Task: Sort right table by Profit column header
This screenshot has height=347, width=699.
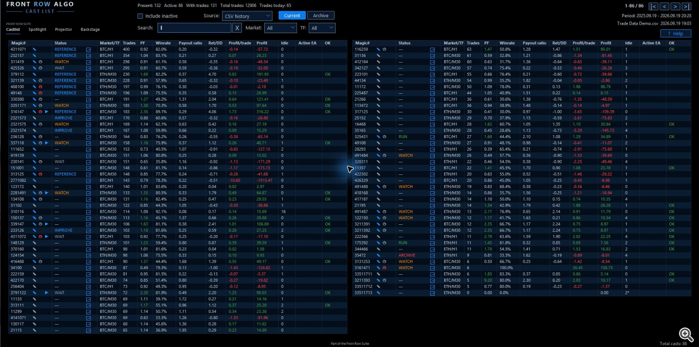Action: coord(606,43)
